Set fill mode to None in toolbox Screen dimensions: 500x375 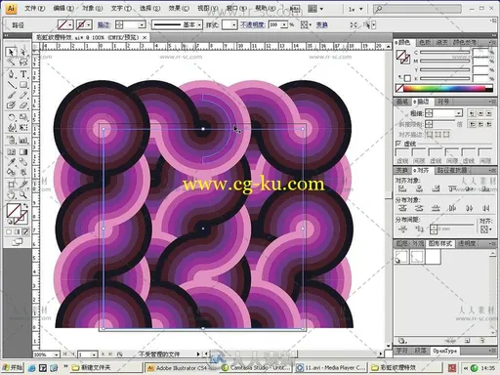pyautogui.click(x=25, y=231)
